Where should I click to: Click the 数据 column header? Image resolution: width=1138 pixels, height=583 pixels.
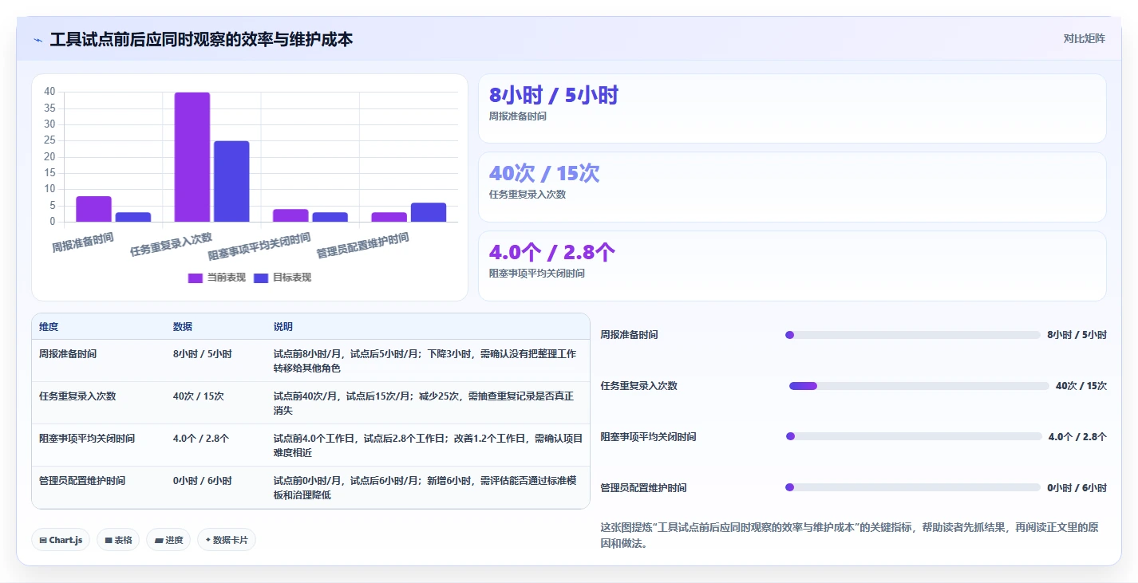click(182, 327)
